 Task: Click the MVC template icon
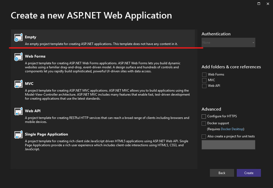point(19,84)
